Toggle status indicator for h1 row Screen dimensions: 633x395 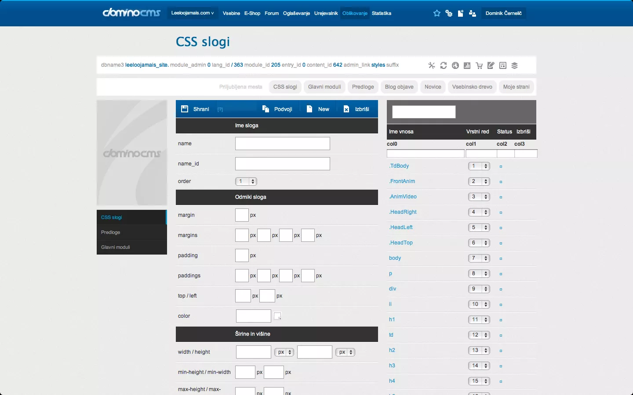click(501, 320)
